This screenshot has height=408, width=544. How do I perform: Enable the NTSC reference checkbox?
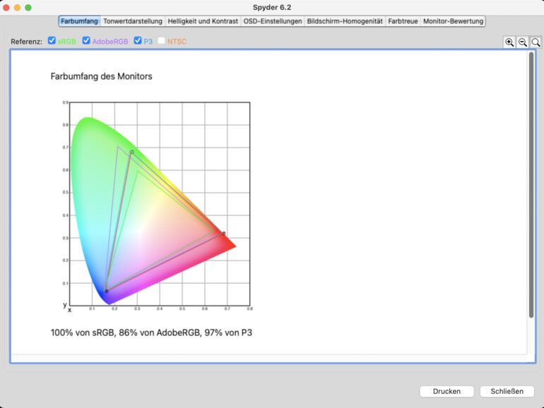click(161, 41)
